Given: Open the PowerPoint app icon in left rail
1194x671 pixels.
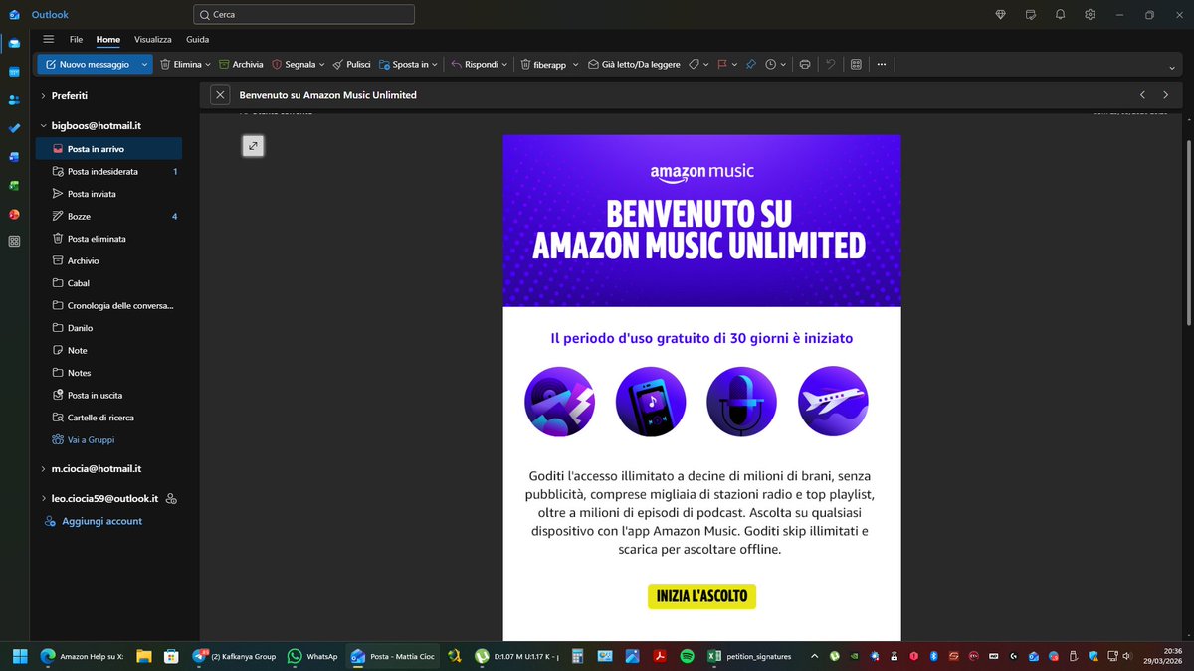Looking at the screenshot, I should pyautogui.click(x=14, y=214).
